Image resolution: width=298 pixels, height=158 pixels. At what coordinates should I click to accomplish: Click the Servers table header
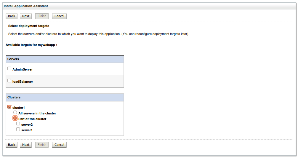(65, 59)
